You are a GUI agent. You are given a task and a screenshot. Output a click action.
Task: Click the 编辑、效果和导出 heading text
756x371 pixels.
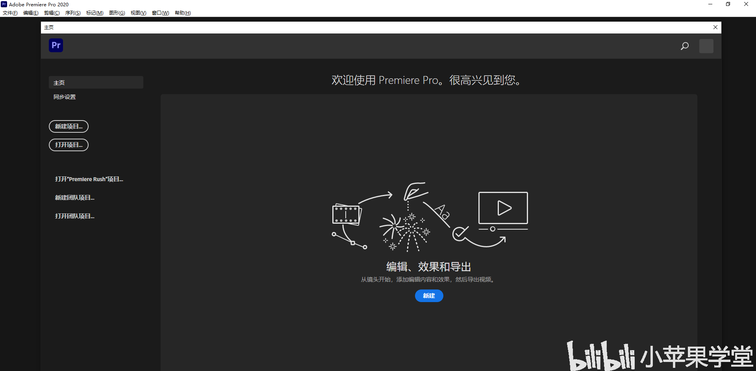tap(429, 267)
